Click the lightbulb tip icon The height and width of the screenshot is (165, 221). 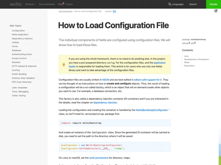(64, 64)
